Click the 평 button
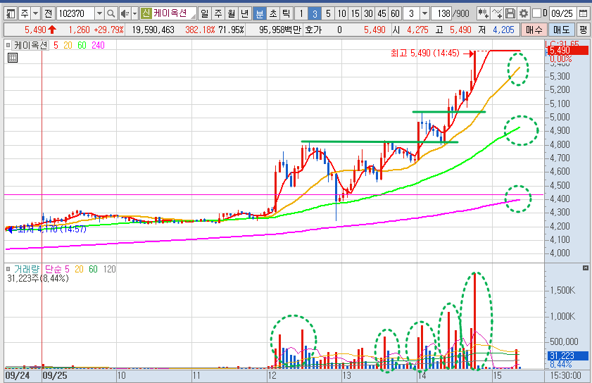Viewport: 592px width, 383px height. 584,30
